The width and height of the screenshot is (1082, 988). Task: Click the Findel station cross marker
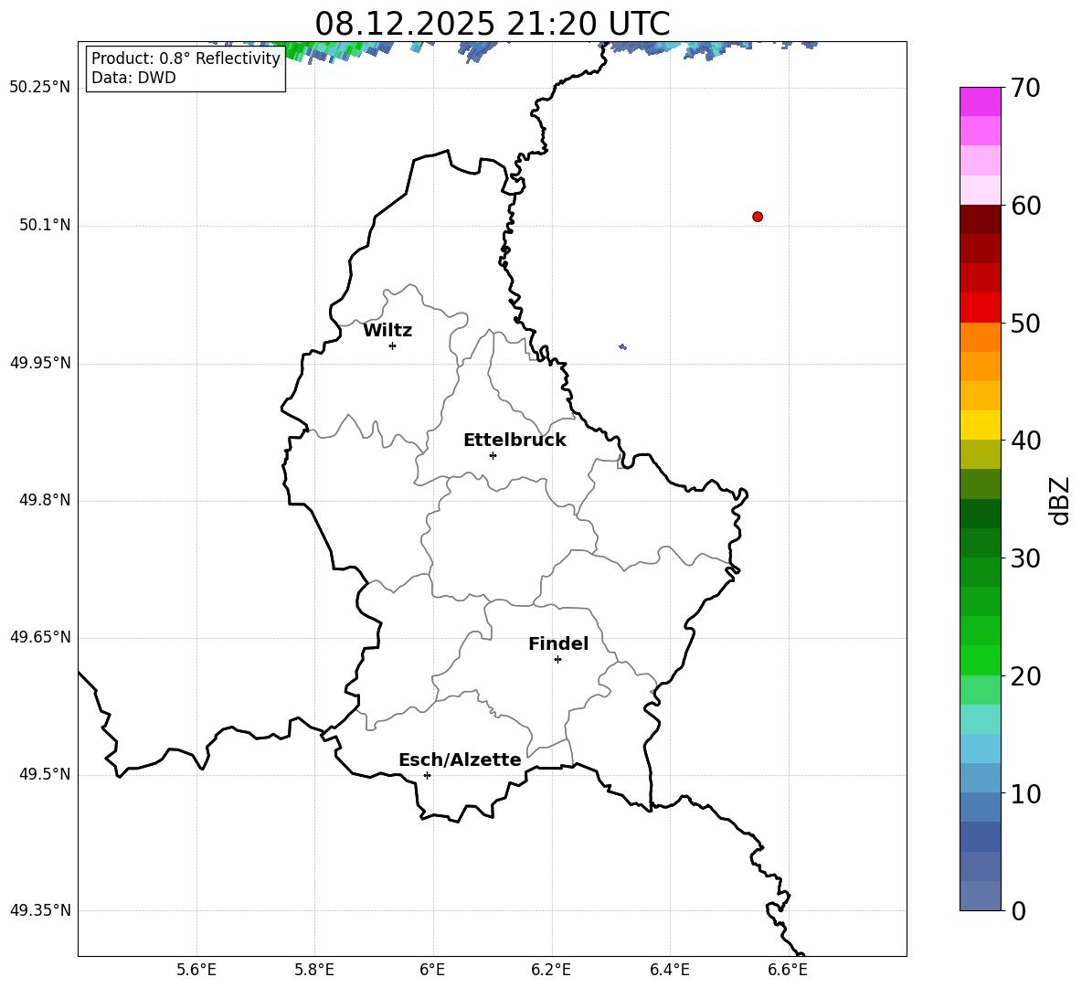click(557, 660)
